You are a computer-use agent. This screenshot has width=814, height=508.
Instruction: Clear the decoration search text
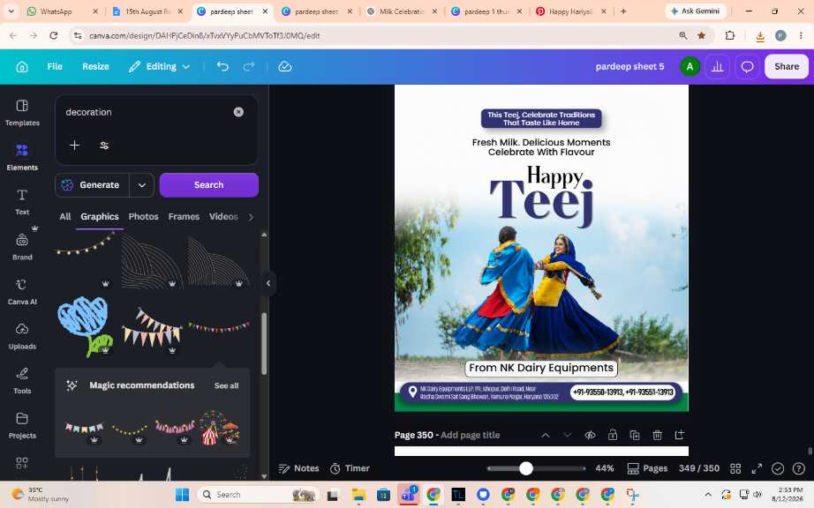point(238,112)
